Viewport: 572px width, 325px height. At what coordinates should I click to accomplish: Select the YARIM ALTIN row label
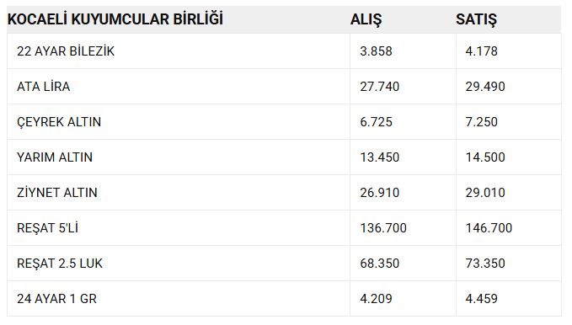pos(55,157)
